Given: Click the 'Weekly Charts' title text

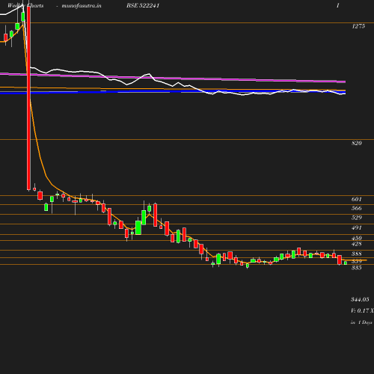Looking at the screenshot, I should coord(25,5).
